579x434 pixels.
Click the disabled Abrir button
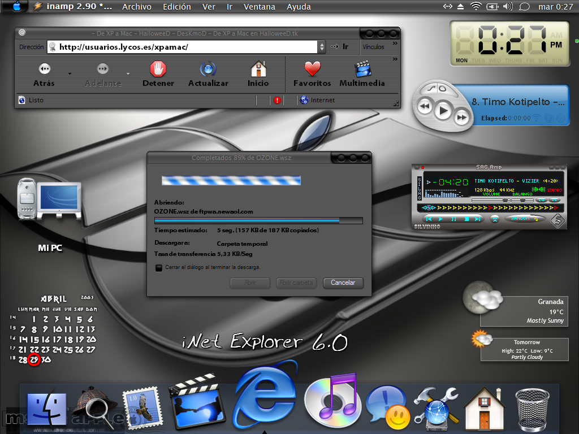(250, 283)
